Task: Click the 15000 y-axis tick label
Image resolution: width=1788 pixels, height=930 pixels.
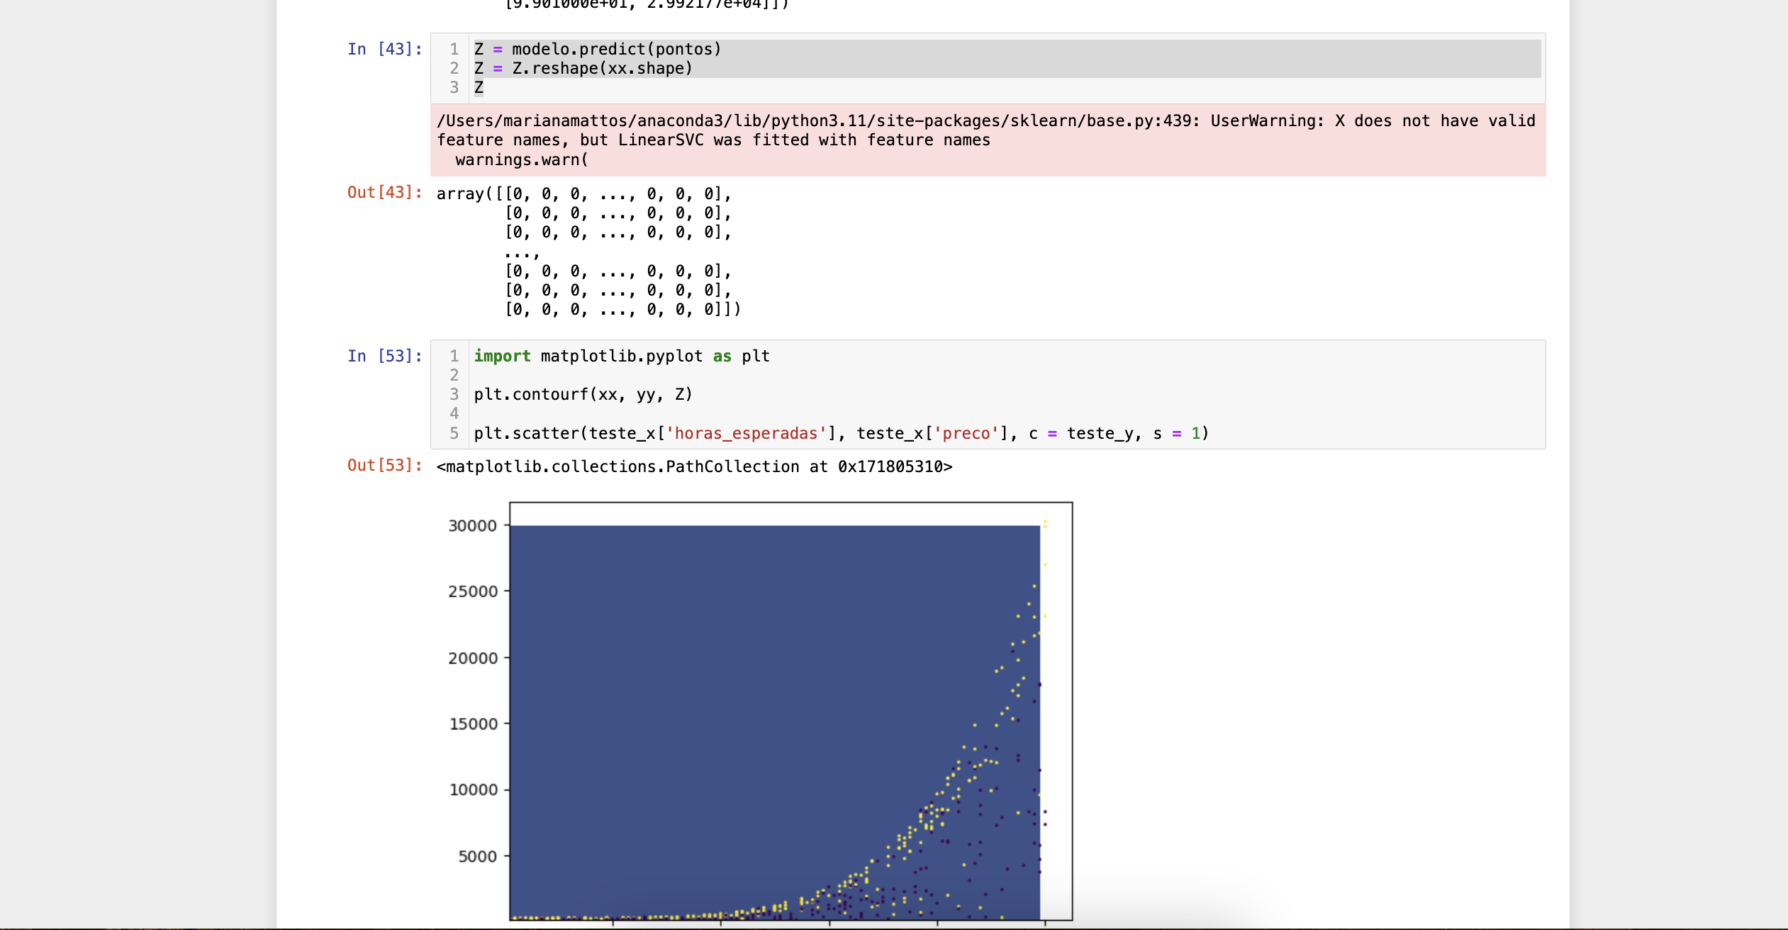Action: (x=473, y=724)
